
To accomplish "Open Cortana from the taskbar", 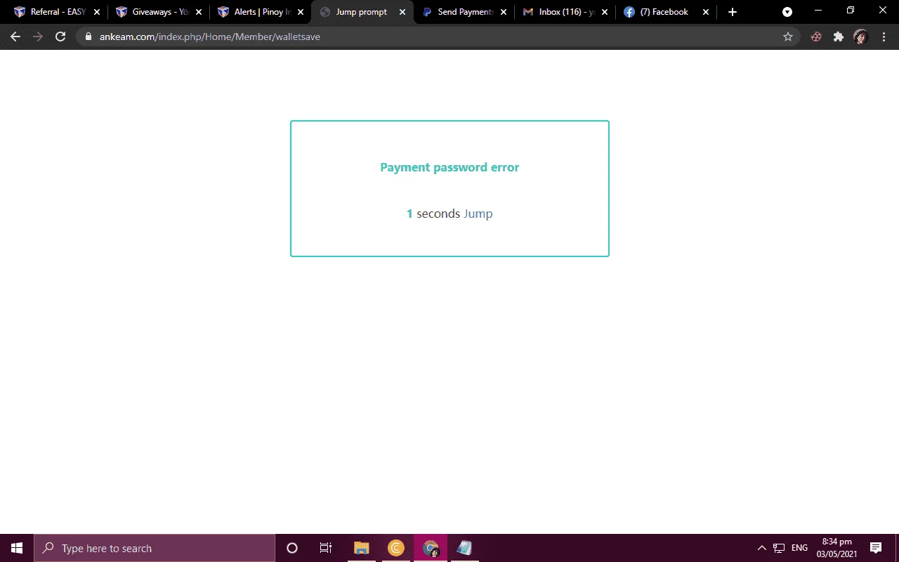I will 292,548.
